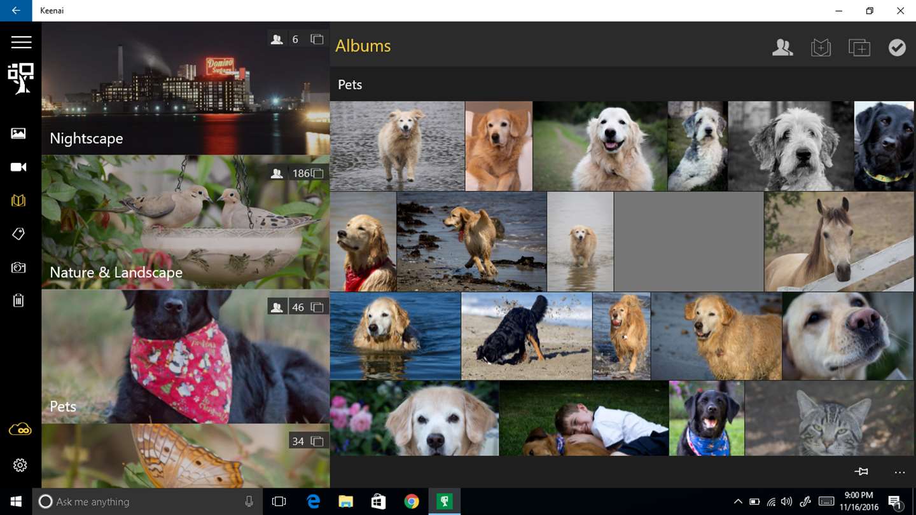916x515 pixels.
Task: Open the horse by white fence photo
Action: point(839,242)
